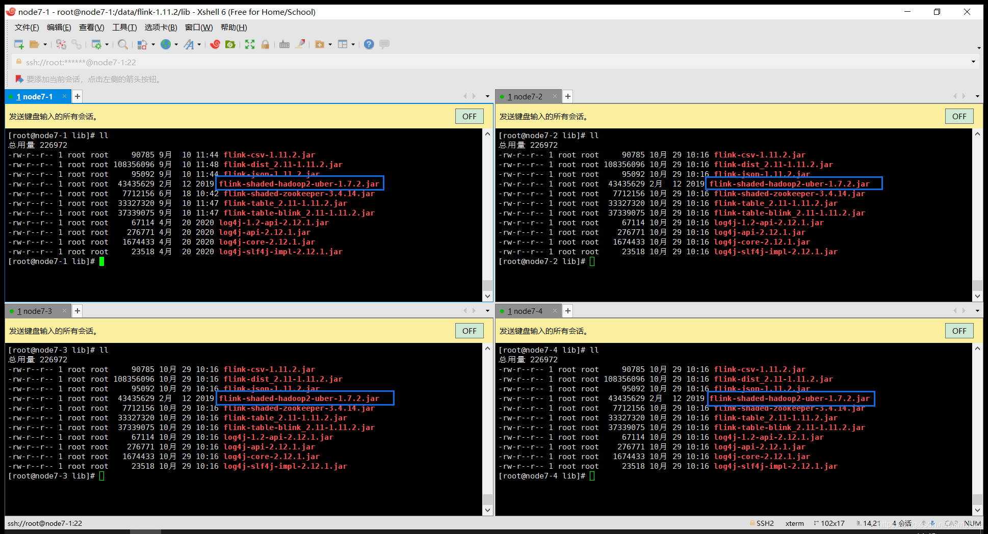Toggle OFF button in node7-2 pane
Image resolution: width=988 pixels, height=534 pixels.
(959, 116)
